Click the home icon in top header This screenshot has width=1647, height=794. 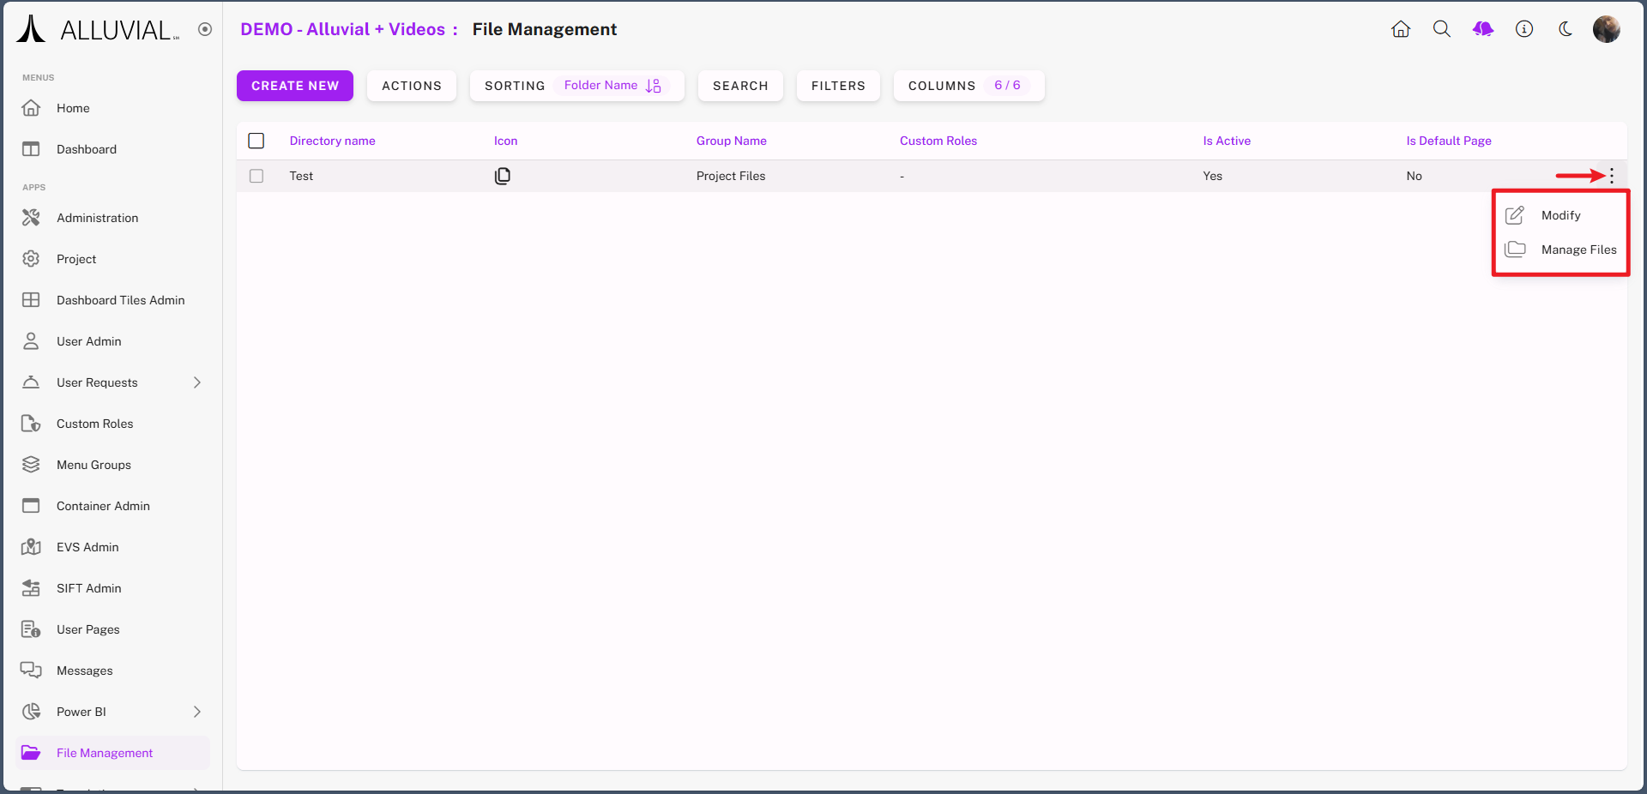click(1401, 29)
